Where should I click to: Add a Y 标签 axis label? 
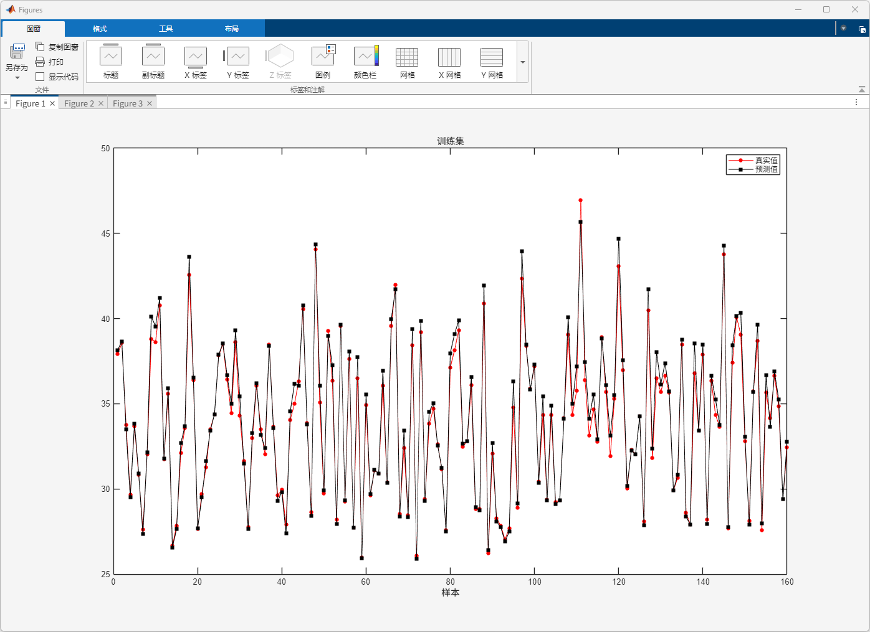[237, 56]
